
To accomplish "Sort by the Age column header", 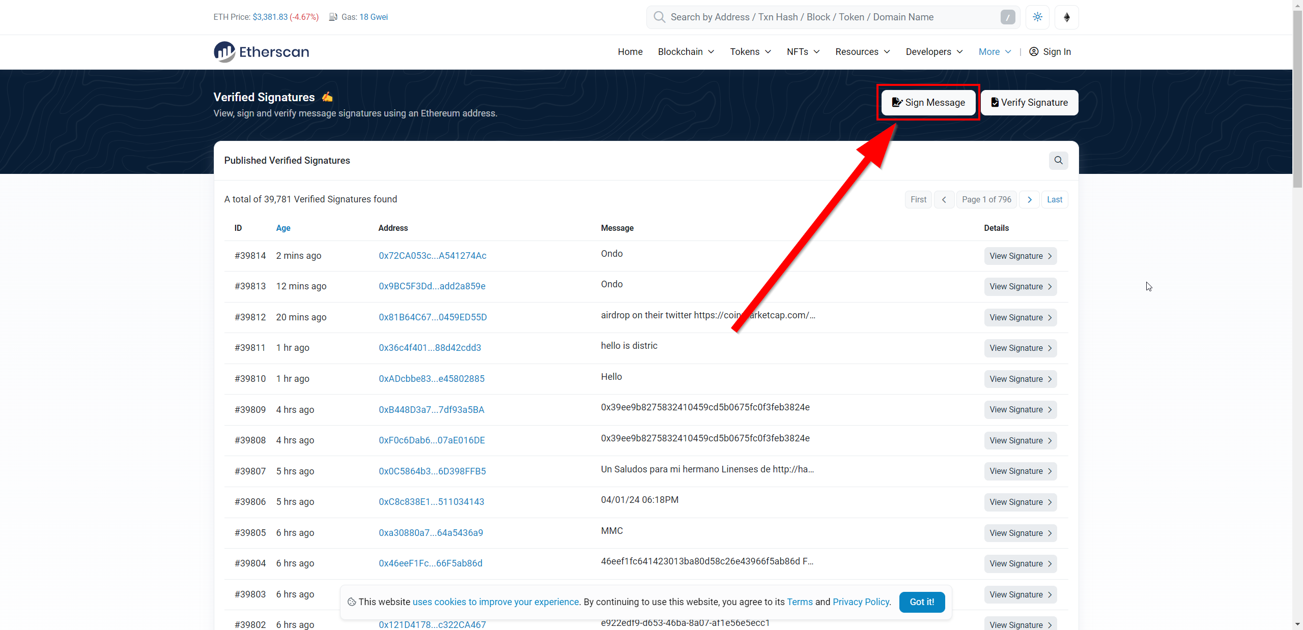I will (283, 228).
